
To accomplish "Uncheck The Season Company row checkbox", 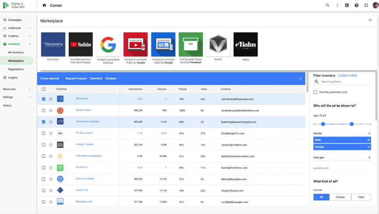I will (x=43, y=122).
